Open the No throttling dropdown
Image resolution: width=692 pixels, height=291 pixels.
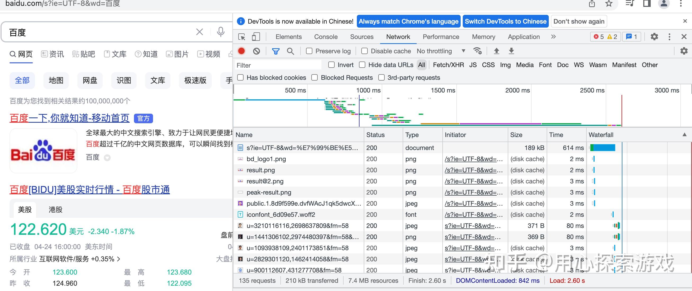coord(441,51)
